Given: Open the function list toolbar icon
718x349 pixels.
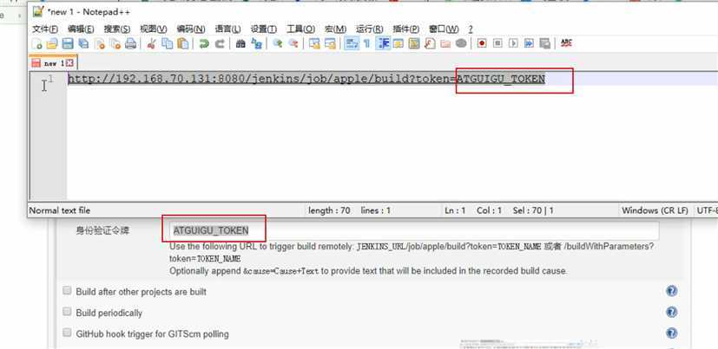Looking at the screenshot, I should 430,44.
